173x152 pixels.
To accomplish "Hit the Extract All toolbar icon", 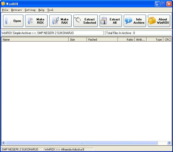I will (104, 21).
